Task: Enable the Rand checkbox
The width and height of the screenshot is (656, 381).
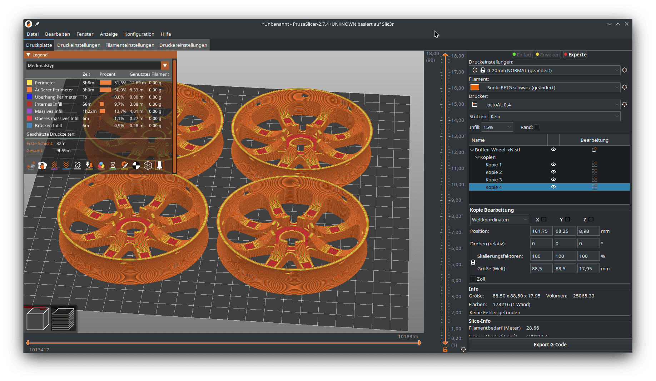Action: (x=537, y=127)
